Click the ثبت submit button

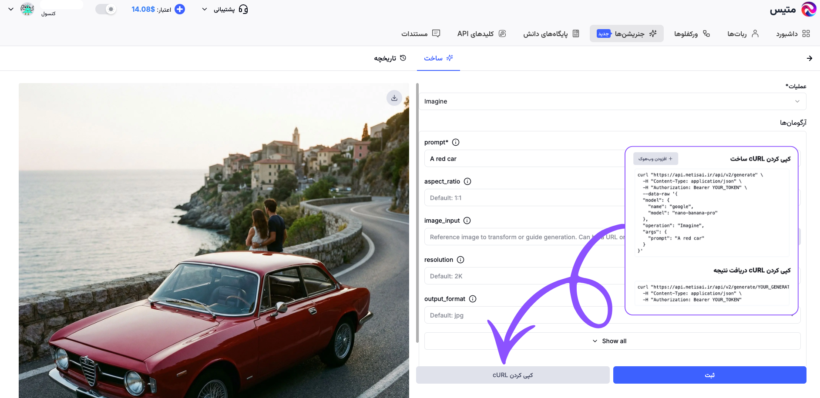(x=710, y=375)
